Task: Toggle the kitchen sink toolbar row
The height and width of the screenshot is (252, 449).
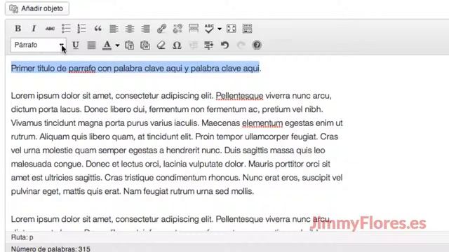Action: pyautogui.click(x=247, y=29)
